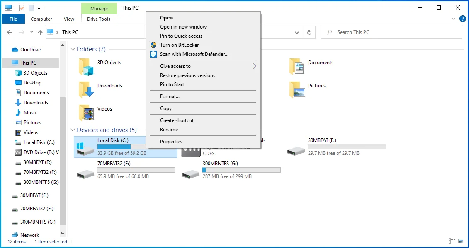469x248 pixels.
Task: Choose Pin to Start
Action: pyautogui.click(x=203, y=84)
